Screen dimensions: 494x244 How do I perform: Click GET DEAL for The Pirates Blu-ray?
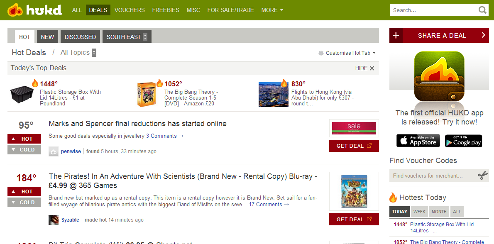point(354,220)
